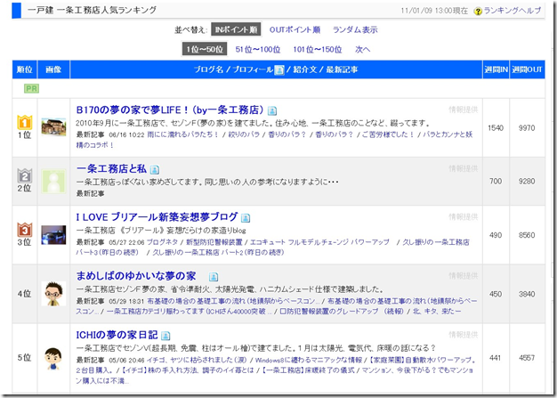Screen dimensions: 557x398
Task: Open profile icon next to ブリアール blog title
Action: click(x=246, y=218)
